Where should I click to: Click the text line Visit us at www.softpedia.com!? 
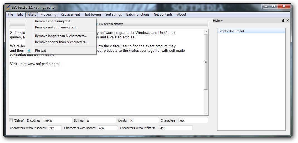(x=35, y=64)
